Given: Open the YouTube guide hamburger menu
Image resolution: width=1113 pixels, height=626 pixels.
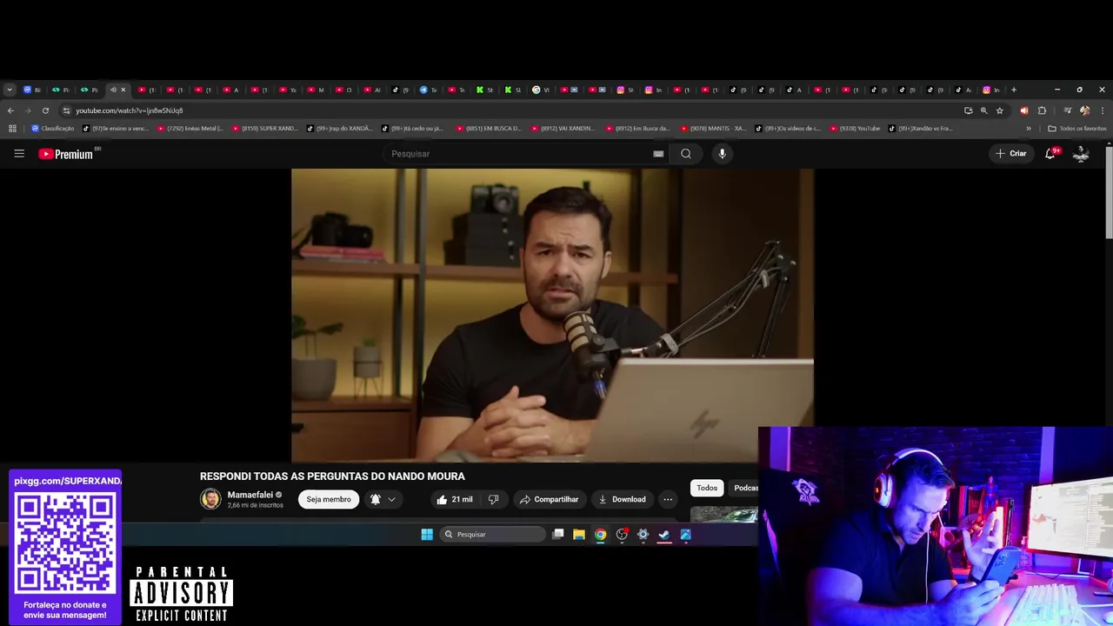Looking at the screenshot, I should pyautogui.click(x=19, y=154).
